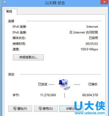Click the received bytes 68,604,578 value
Image resolution: width=109 pixels, height=116 pixels.
[90, 95]
